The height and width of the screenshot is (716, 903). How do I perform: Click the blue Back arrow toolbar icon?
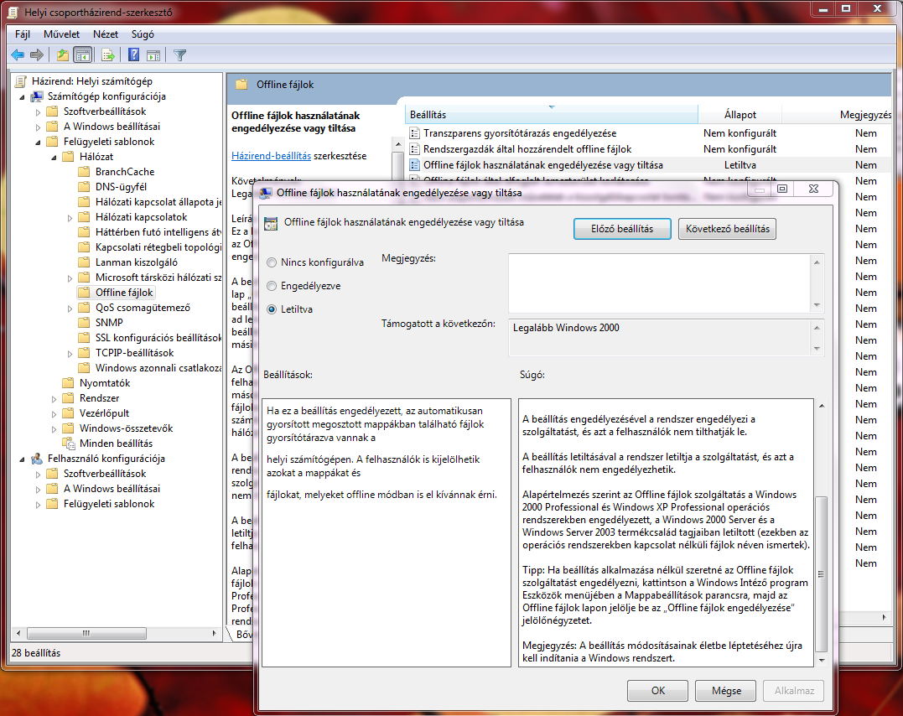(x=18, y=55)
